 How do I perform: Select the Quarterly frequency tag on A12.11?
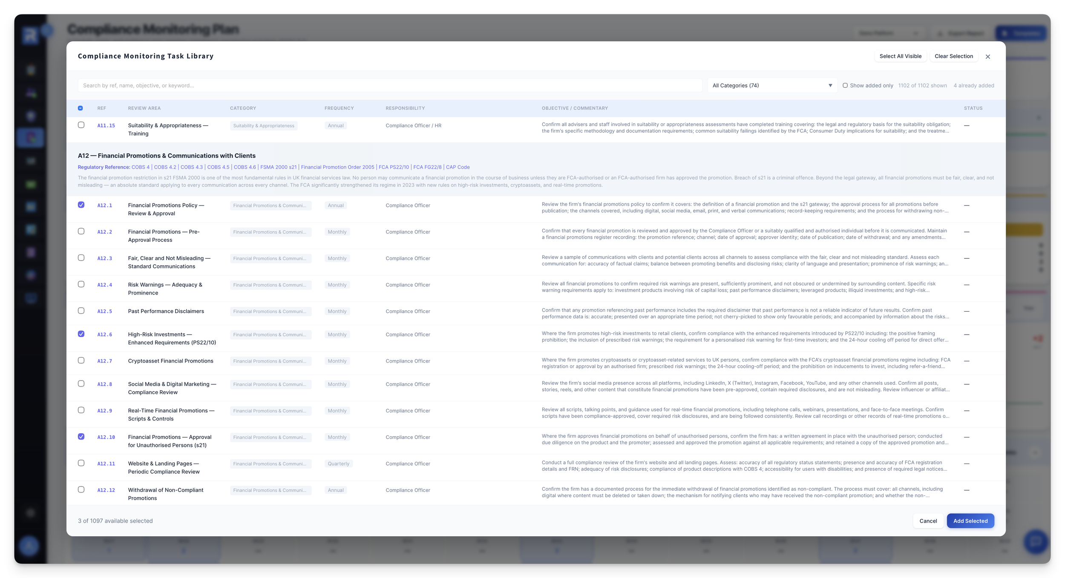pyautogui.click(x=338, y=464)
